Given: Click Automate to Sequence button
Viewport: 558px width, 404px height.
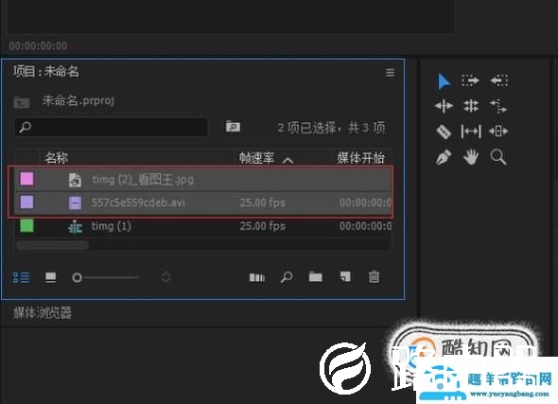Looking at the screenshot, I should 257,277.
